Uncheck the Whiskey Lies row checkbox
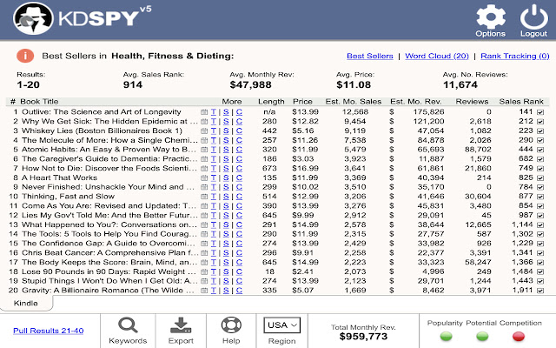This screenshot has width=556, height=348. click(540, 131)
